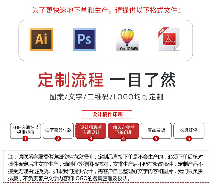
Task: Select the 商品发货 step box
Action: 156,131
